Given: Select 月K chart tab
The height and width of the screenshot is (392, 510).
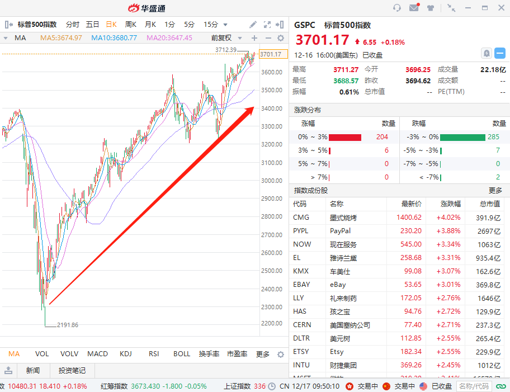Looking at the screenshot, I should [150, 25].
